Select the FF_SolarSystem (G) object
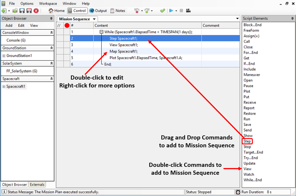 click(x=22, y=71)
